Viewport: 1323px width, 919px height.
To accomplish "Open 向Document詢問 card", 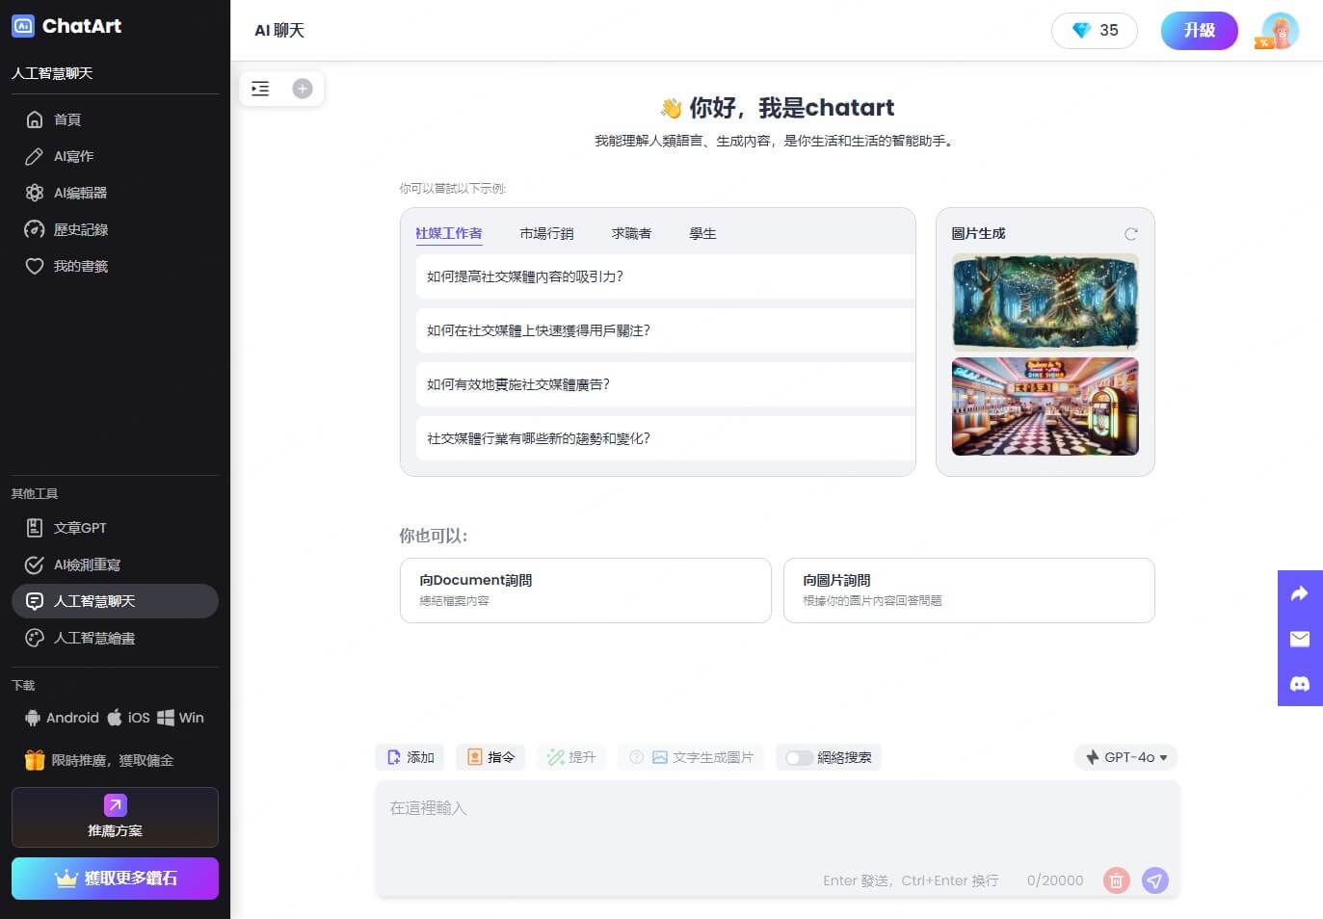I will pyautogui.click(x=586, y=591).
